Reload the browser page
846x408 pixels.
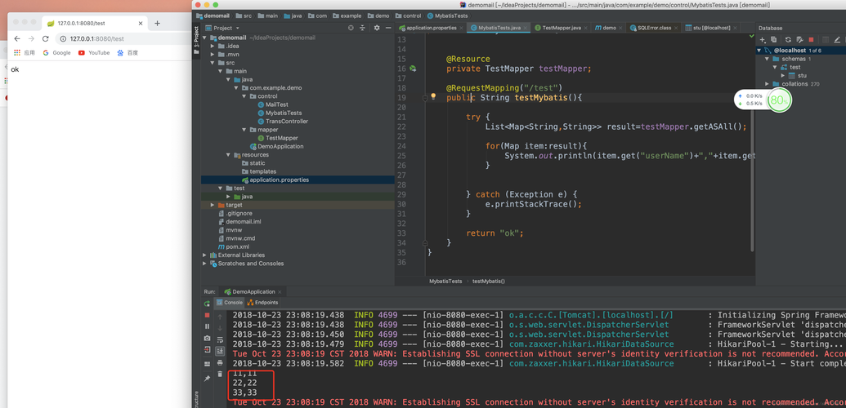click(x=46, y=38)
